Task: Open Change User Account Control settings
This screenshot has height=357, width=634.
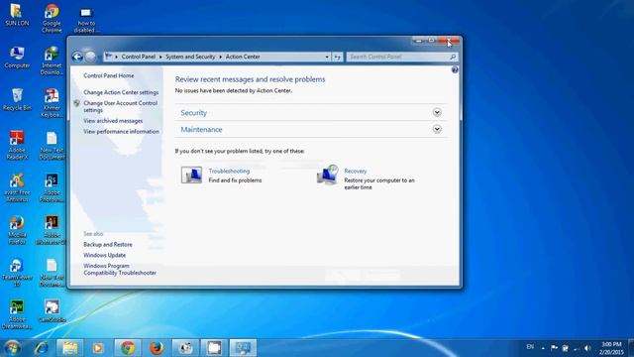Action: 120,106
